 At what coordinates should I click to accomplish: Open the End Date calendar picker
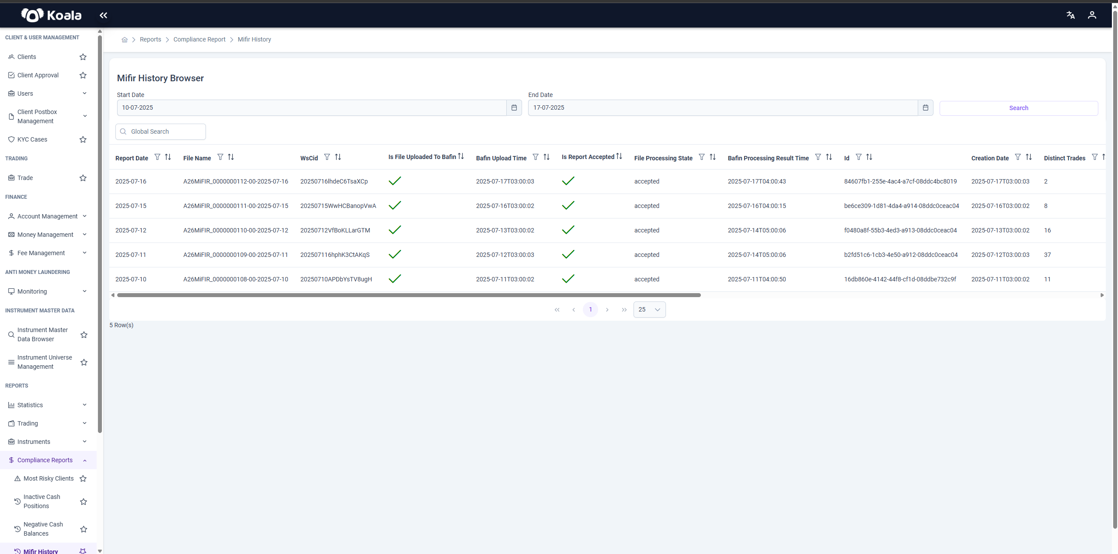pyautogui.click(x=925, y=108)
